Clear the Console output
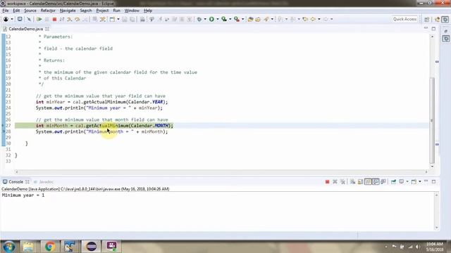This screenshot has height=253, width=451. click(x=352, y=181)
